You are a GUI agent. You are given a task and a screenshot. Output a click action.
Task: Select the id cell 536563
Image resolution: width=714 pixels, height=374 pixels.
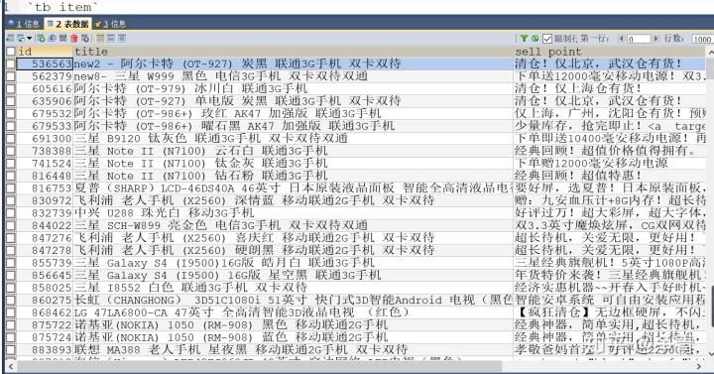point(45,63)
